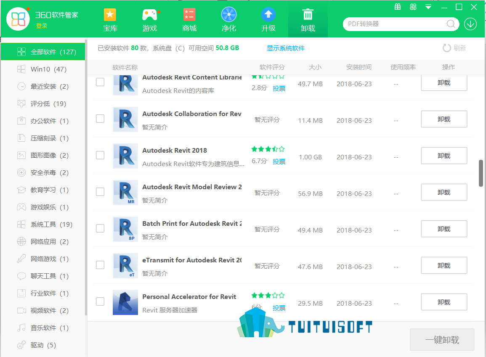Image resolution: width=486 pixels, height=357 pixels.
Task: Select 压缩刻录 (1) category
Action: tap(43, 138)
